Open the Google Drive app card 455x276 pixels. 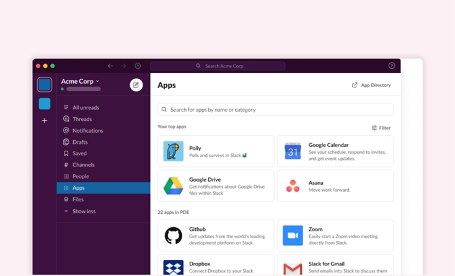(216, 185)
